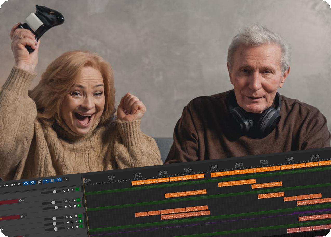Screen dimensions: 331x237
Task: Toggle the blue chain link icon
Action: pyautogui.click(x=33, y=182)
